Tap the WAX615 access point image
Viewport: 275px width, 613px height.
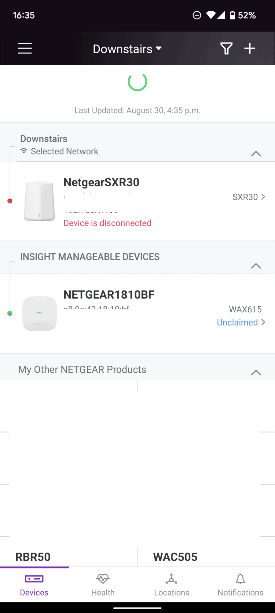(40, 313)
